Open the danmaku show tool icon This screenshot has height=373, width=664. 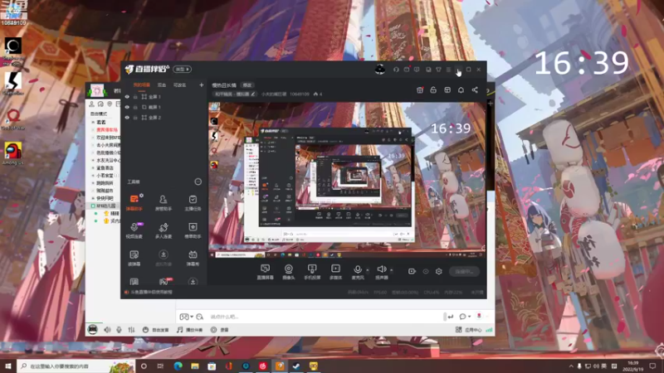[x=193, y=258]
